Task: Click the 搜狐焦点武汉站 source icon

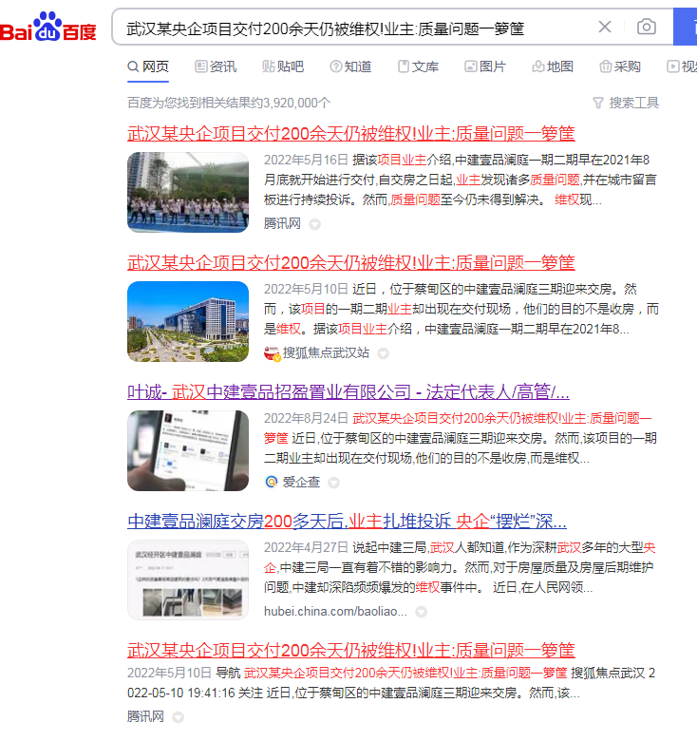Action: [x=272, y=353]
